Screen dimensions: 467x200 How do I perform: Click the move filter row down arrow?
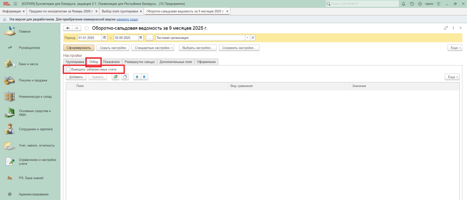(144, 77)
